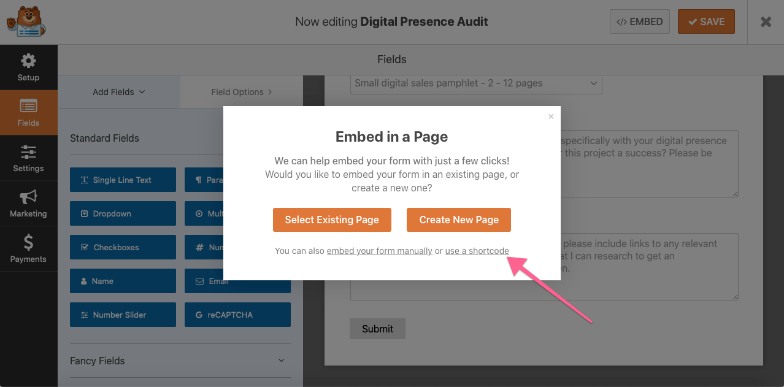Click Select Existing Page button
Viewport: 784px width, 387px height.
[x=332, y=220]
